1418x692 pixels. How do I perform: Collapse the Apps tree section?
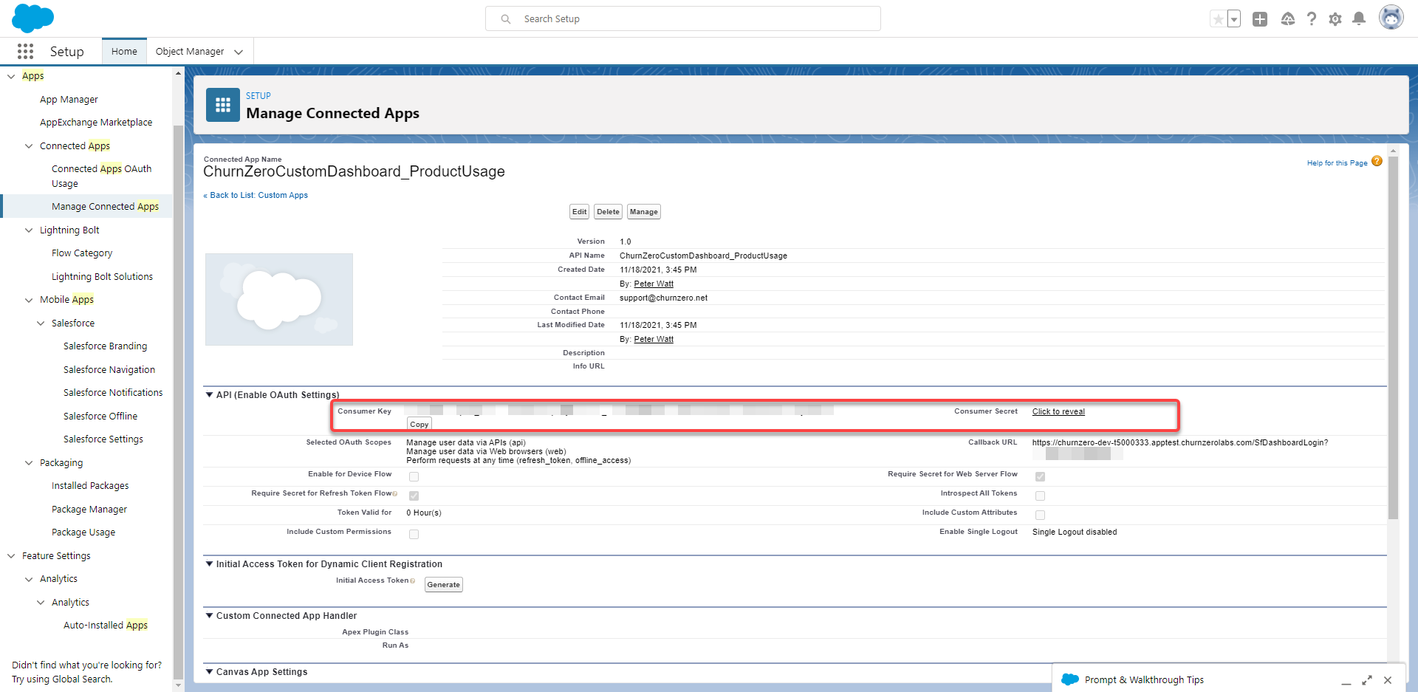point(11,76)
